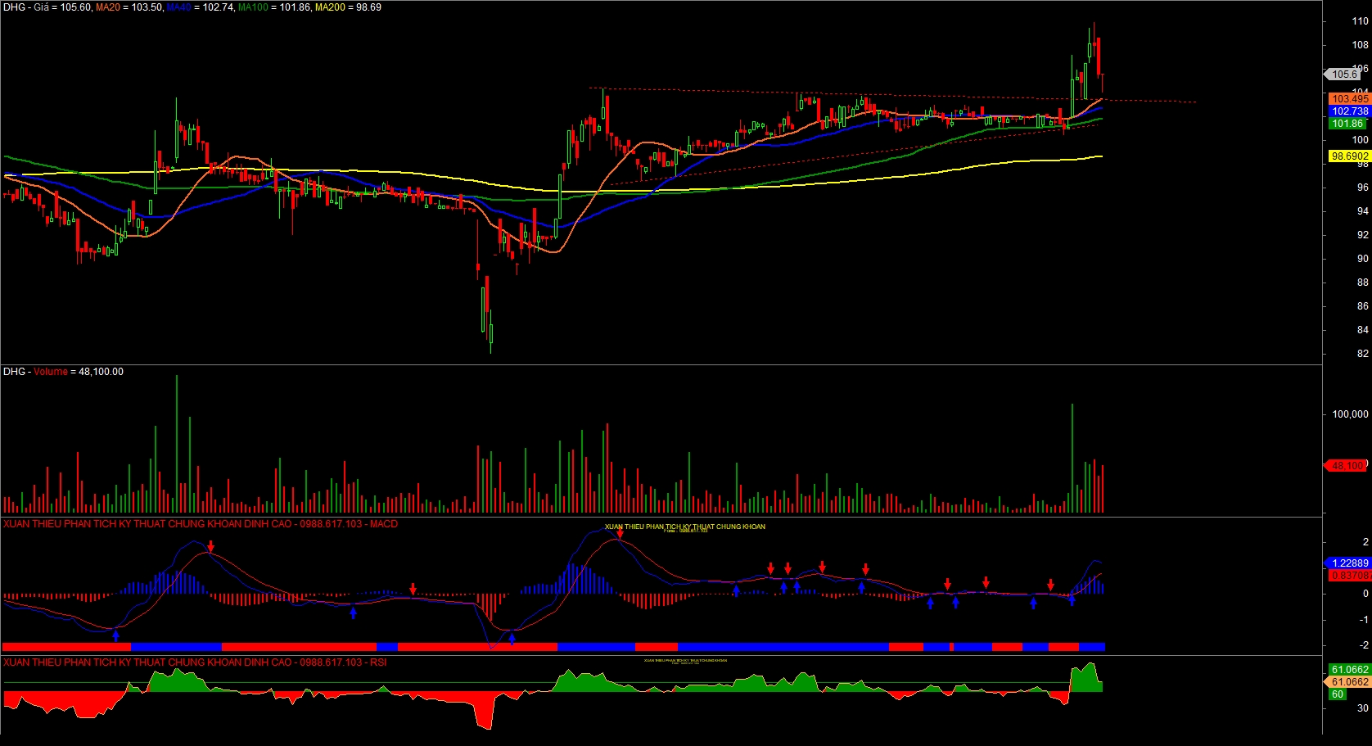
Task: Click the yellow 98.6902 MA200 value tag
Action: [1349, 156]
